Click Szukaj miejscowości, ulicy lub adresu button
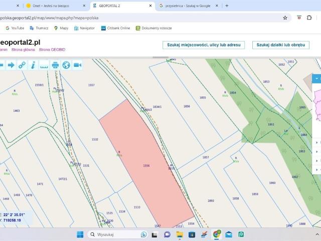Screen dimensions: 321x241 203,45
